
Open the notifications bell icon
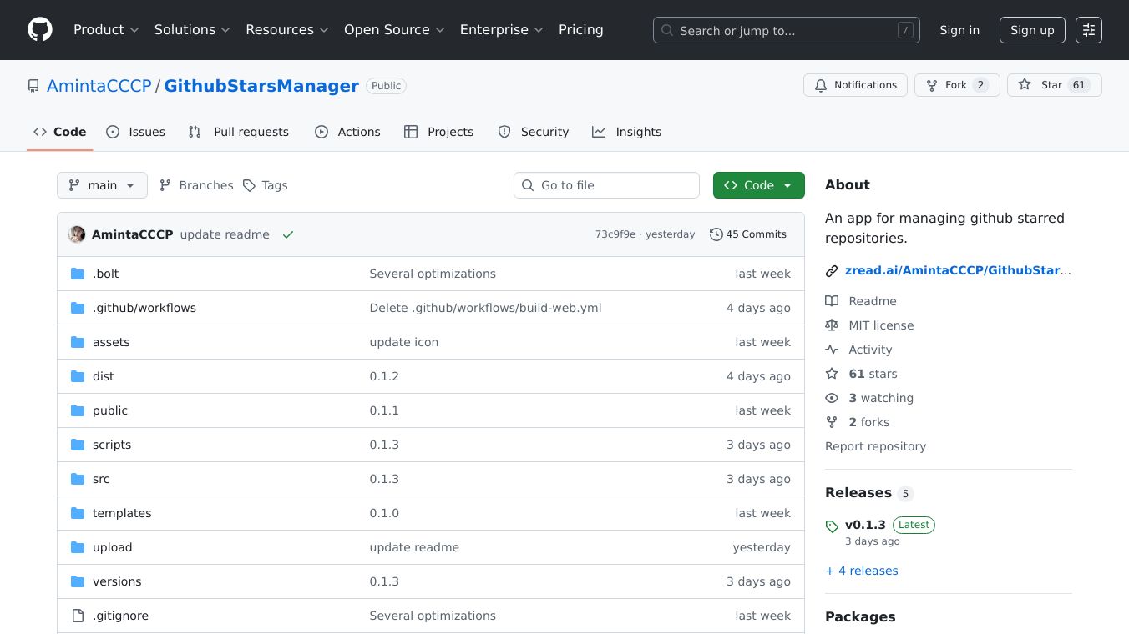tap(821, 85)
